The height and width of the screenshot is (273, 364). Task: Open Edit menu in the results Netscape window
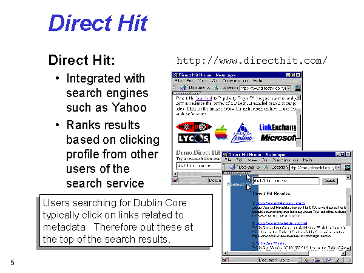[x=240, y=160]
